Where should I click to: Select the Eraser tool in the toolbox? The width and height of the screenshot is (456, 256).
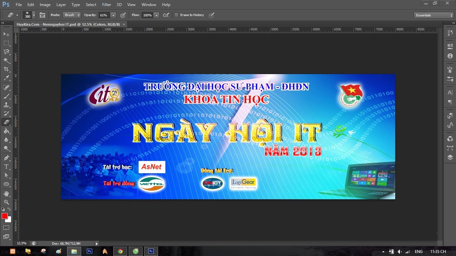(6, 122)
